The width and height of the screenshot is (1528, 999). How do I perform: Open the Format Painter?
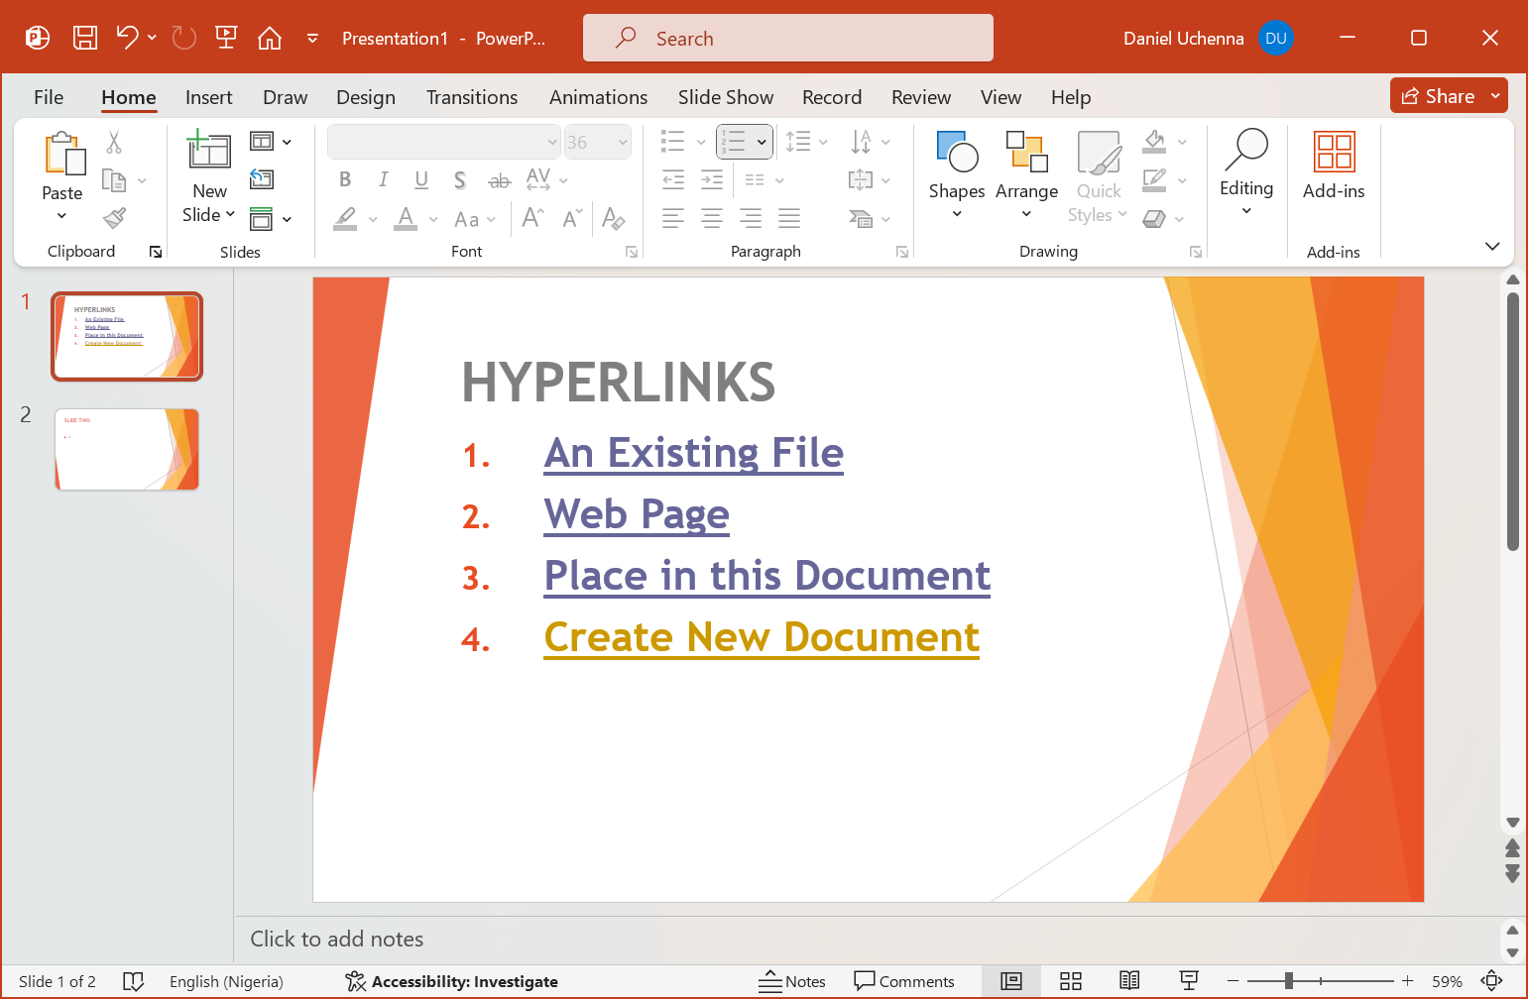point(114,218)
